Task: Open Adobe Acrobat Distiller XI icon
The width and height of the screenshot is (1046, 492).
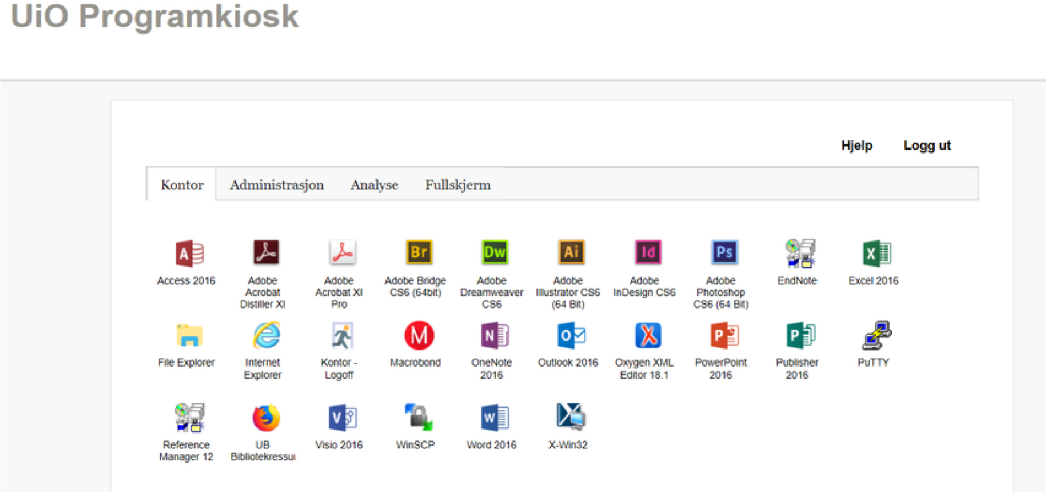Action: pos(266,253)
